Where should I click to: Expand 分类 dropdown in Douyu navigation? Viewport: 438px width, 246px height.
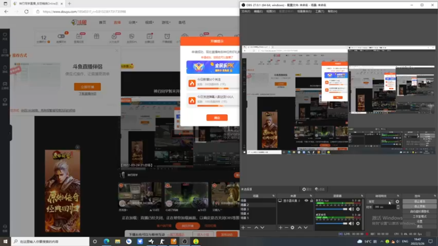(x=133, y=22)
